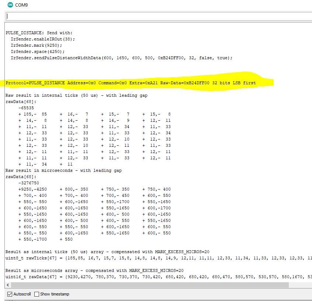Click the horizontal scrollbar thumb

pyautogui.click(x=150, y=285)
